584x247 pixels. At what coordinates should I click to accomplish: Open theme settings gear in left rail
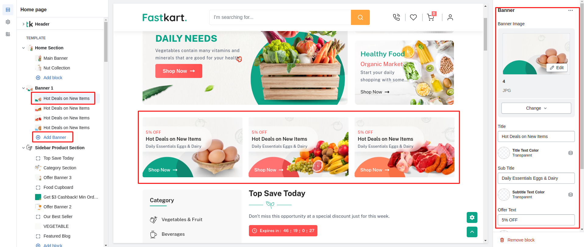tap(8, 22)
